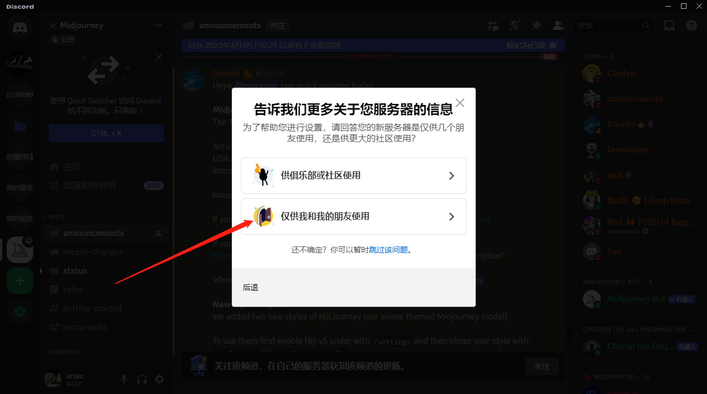Open the recent-changes channel
Image resolution: width=707 pixels, height=394 pixels.
106,252
